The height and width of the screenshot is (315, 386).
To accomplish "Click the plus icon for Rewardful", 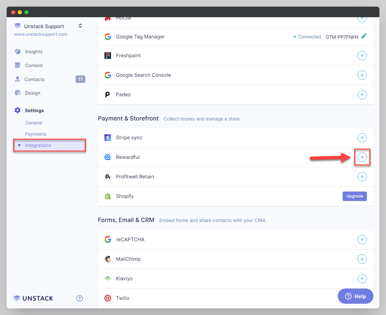I will [x=362, y=157].
